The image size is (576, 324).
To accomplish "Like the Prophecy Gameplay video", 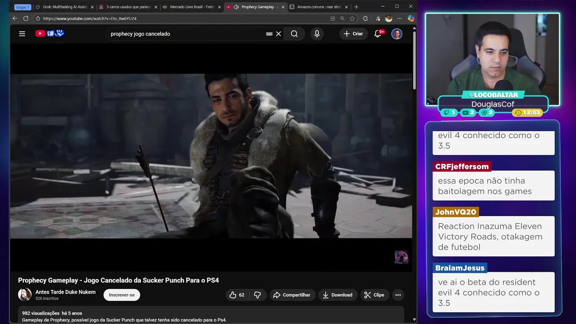I will coord(237,295).
